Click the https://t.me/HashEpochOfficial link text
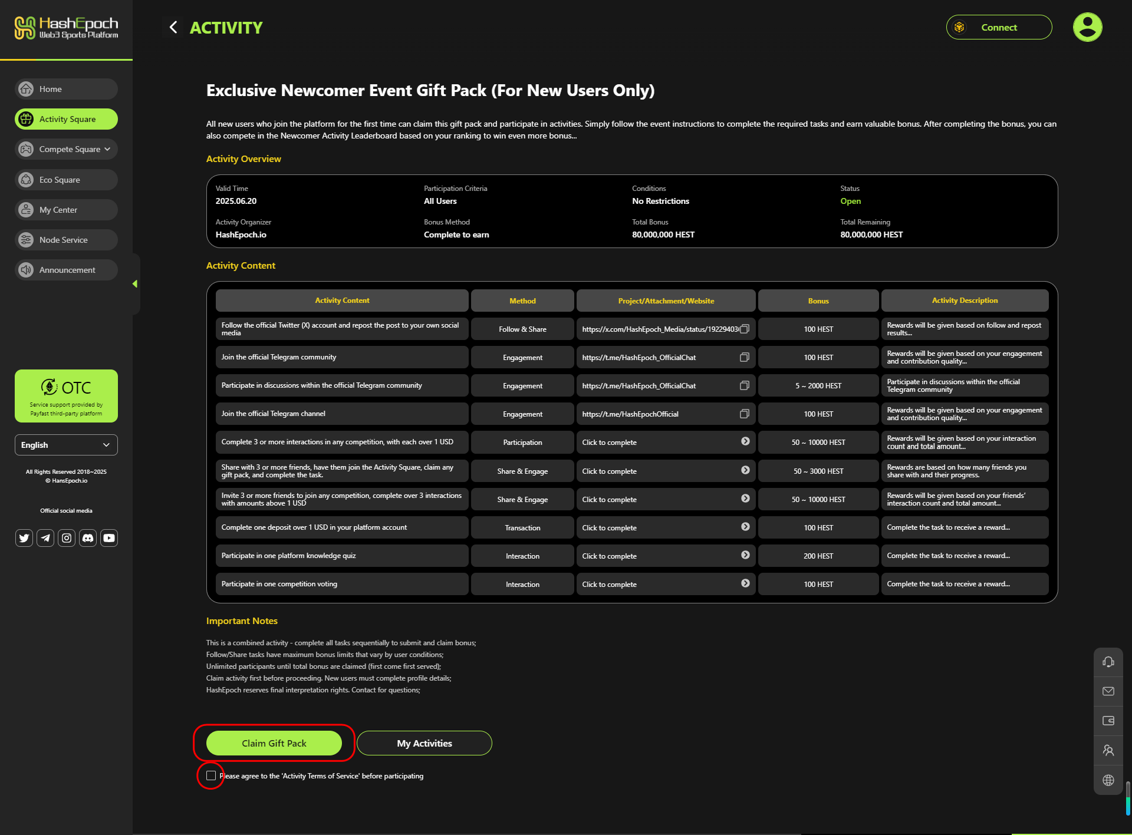Image resolution: width=1132 pixels, height=835 pixels. [x=630, y=414]
